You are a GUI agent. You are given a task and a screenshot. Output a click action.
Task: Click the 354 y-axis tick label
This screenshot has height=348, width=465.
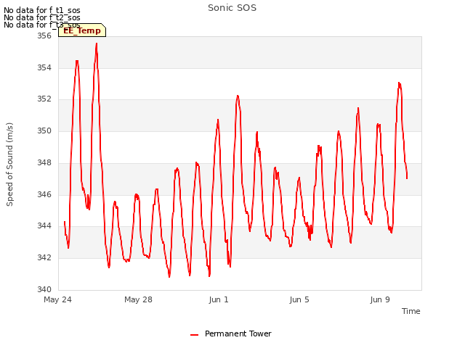(x=44, y=67)
